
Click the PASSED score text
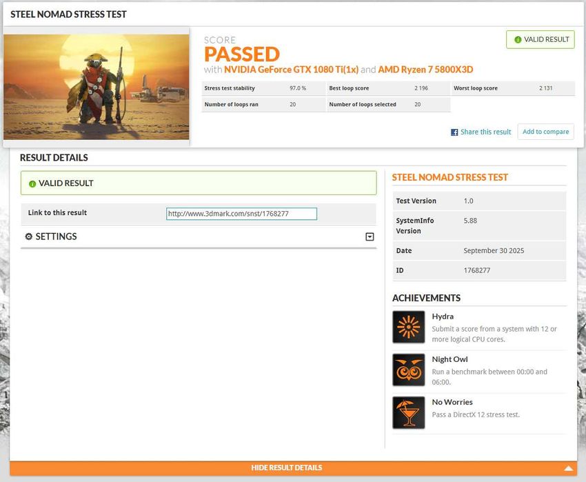[x=242, y=54]
